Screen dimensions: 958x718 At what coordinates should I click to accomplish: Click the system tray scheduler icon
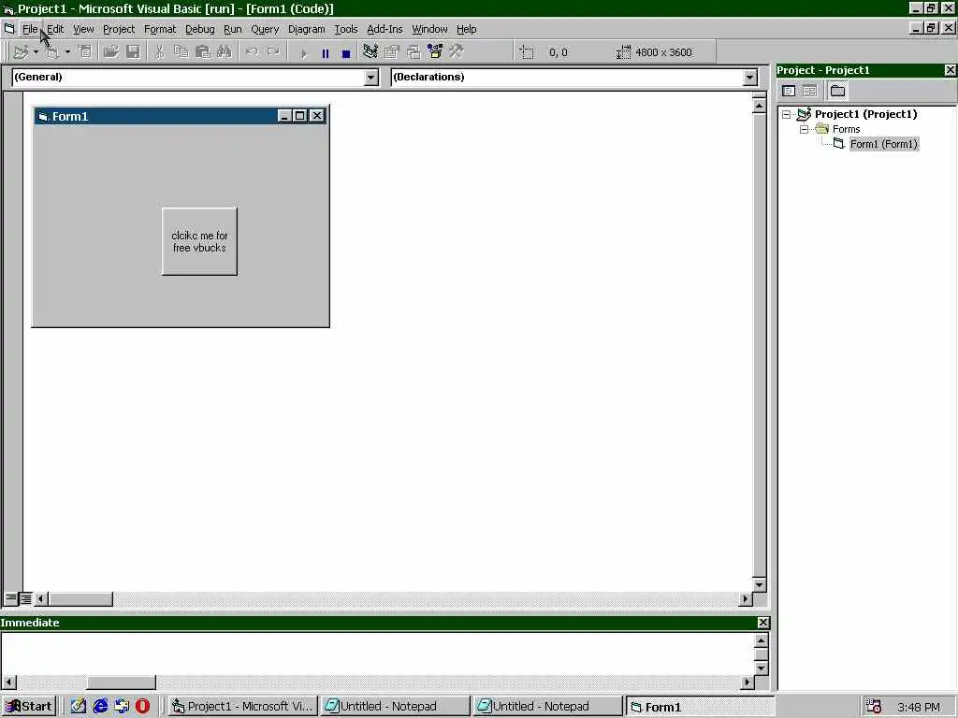[874, 707]
